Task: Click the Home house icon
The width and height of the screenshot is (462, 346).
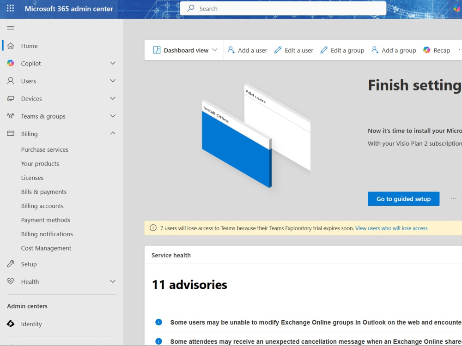Action: tap(11, 46)
